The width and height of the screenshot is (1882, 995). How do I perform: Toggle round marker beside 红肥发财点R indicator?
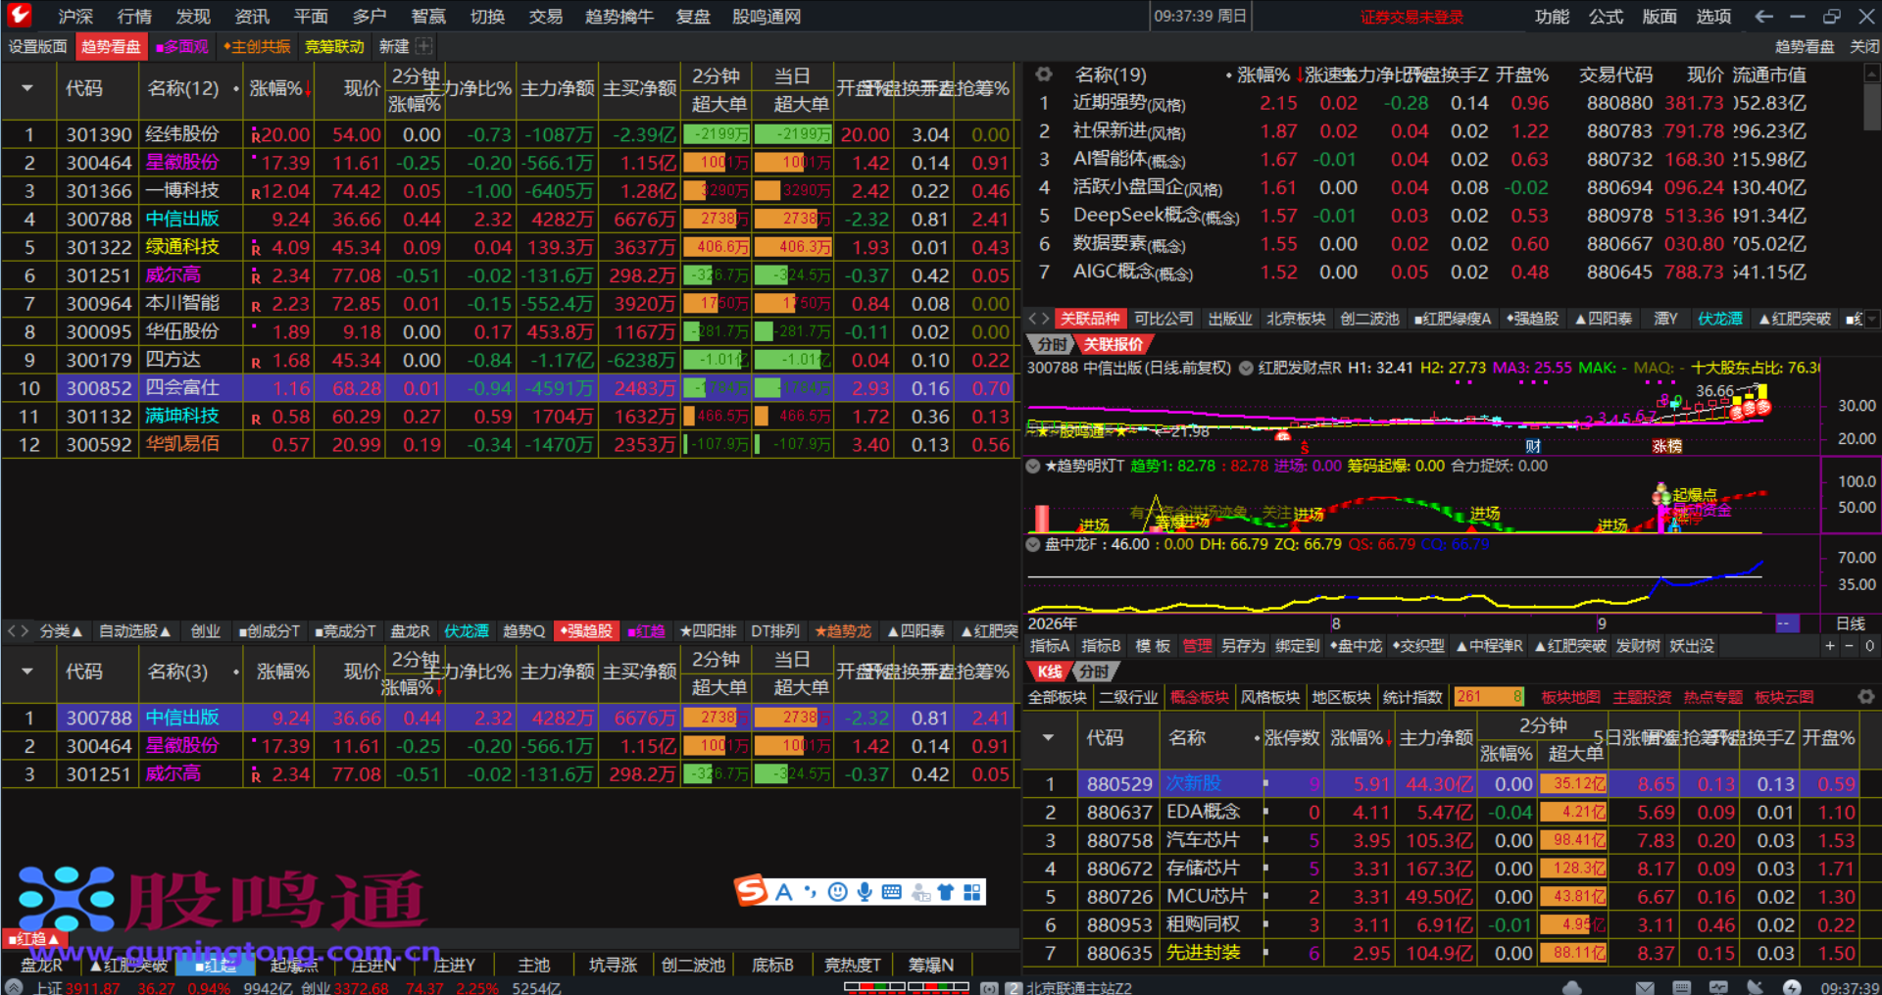1246,369
